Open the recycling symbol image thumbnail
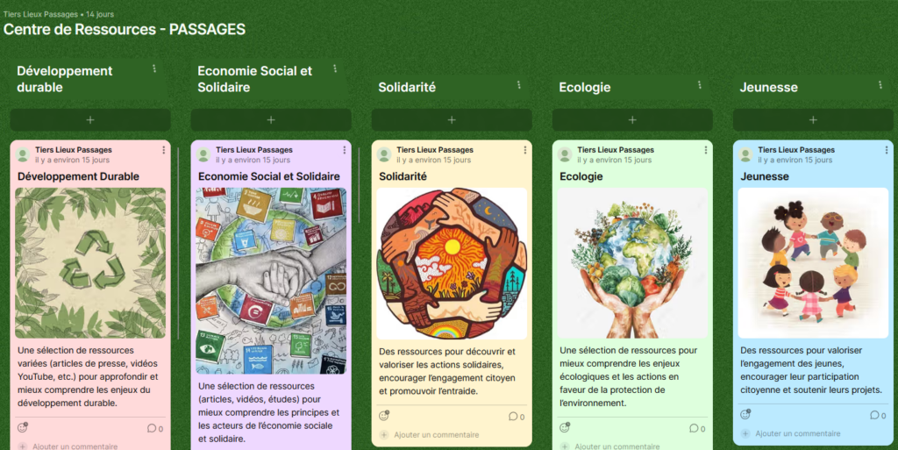Image resolution: width=898 pixels, height=450 pixels. click(90, 263)
